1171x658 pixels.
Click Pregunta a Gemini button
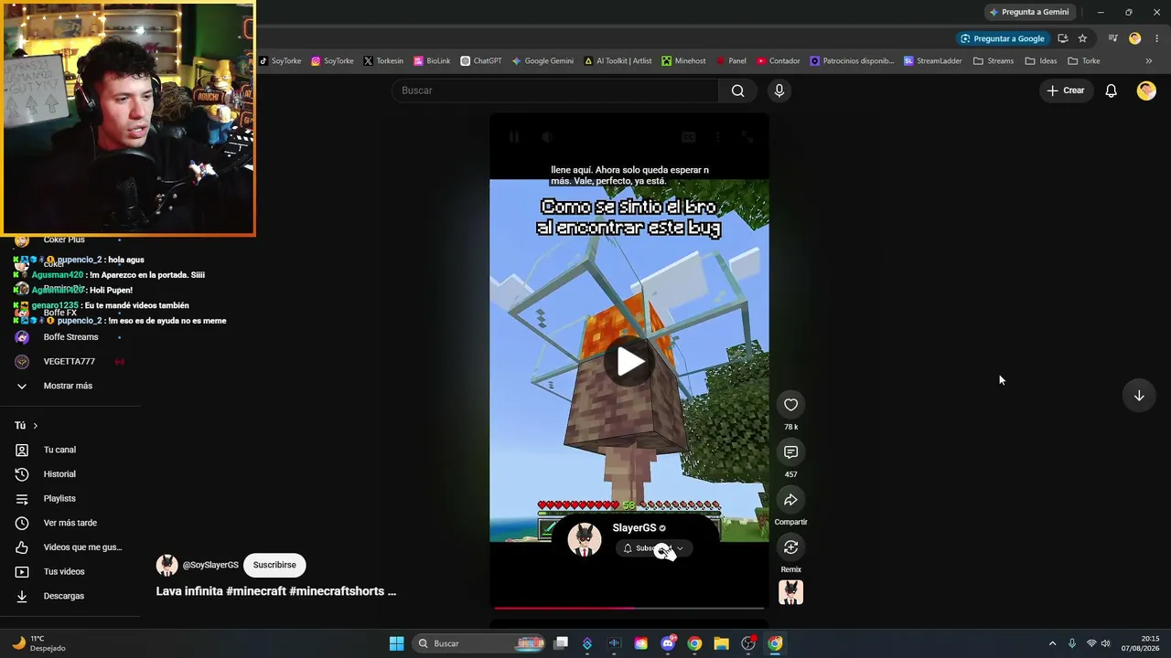coord(1028,12)
